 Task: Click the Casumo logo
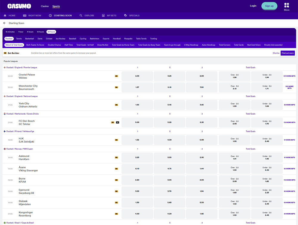pos(19,6)
